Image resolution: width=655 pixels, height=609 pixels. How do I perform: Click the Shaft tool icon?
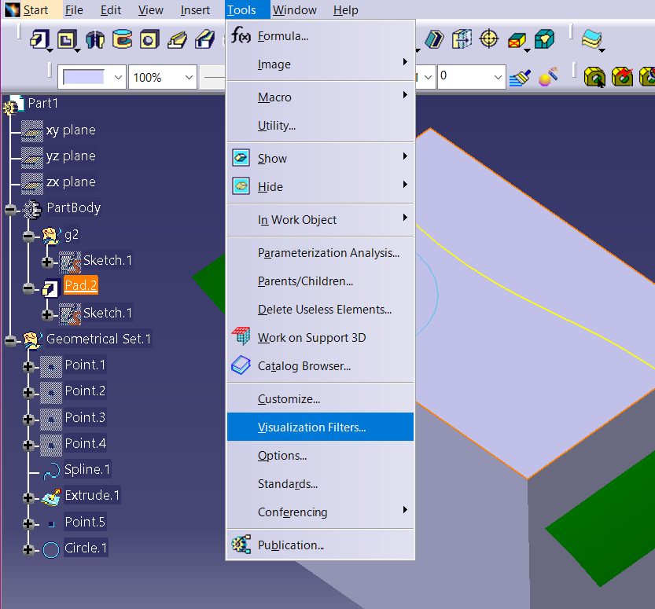click(95, 39)
